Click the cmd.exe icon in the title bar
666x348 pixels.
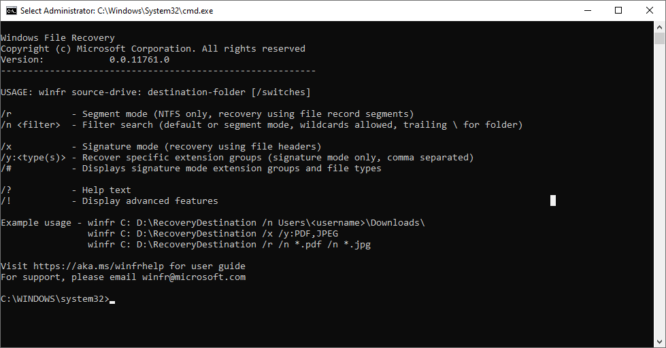[11, 11]
